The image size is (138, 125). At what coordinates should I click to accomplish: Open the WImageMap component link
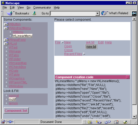point(18,63)
